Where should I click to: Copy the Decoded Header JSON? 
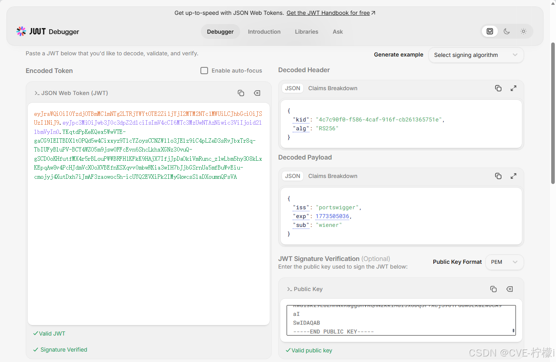pos(498,88)
